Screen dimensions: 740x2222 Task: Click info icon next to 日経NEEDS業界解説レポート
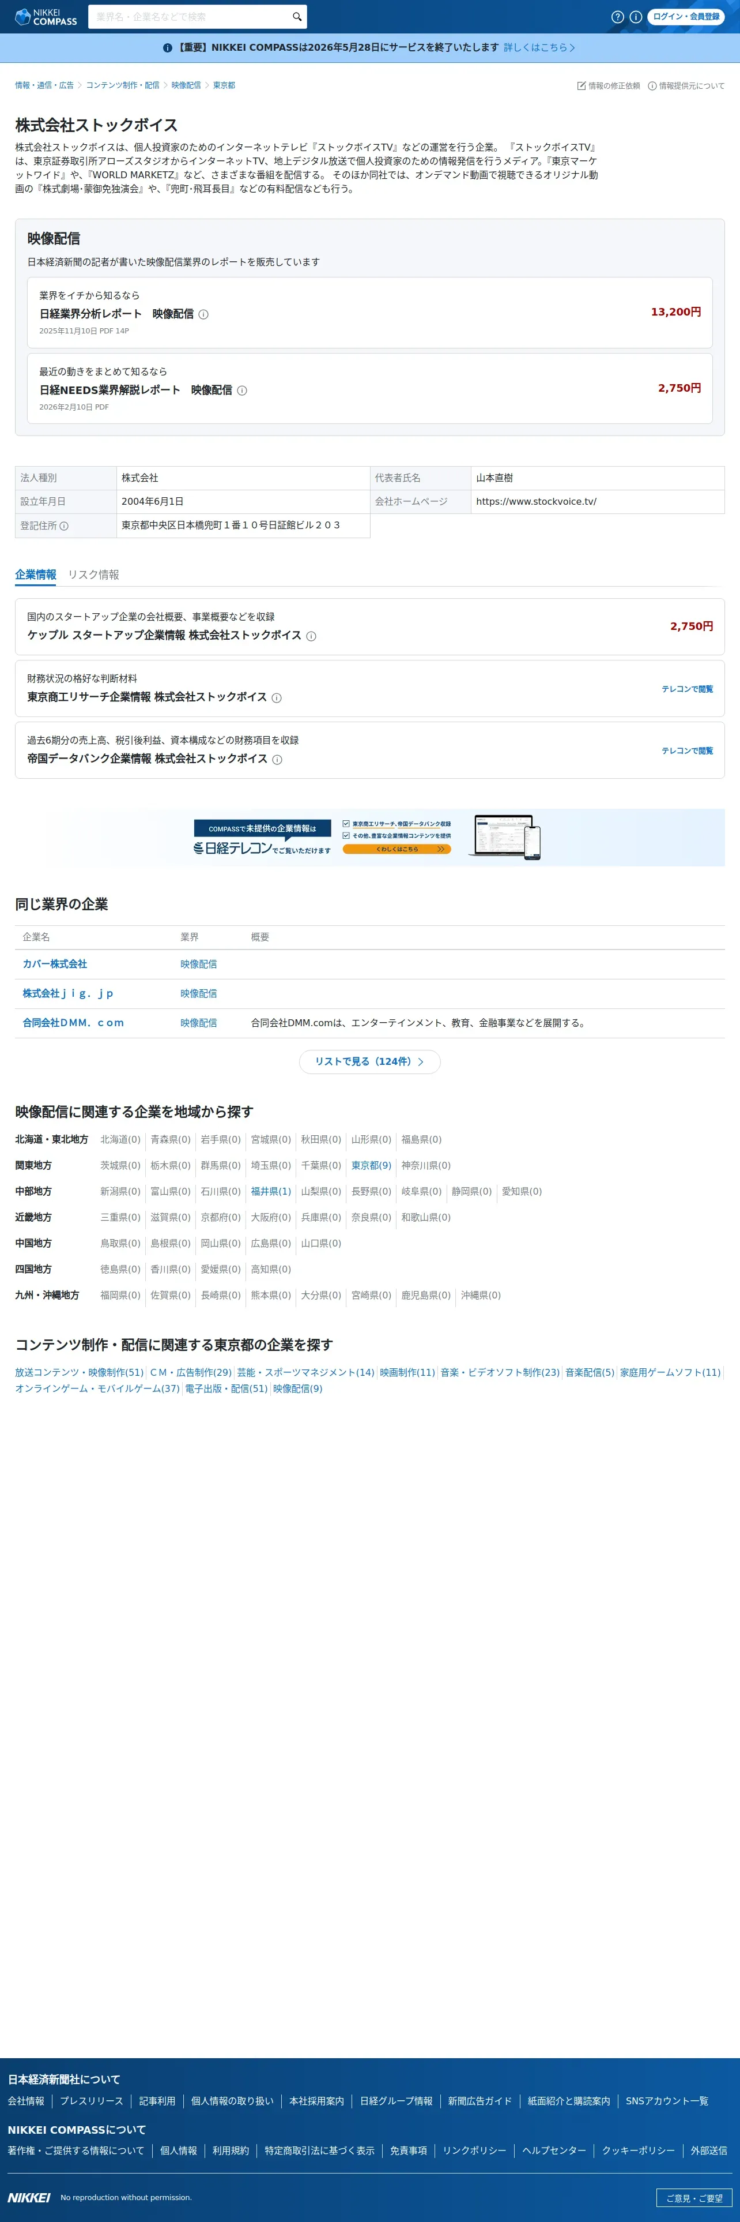pos(242,391)
